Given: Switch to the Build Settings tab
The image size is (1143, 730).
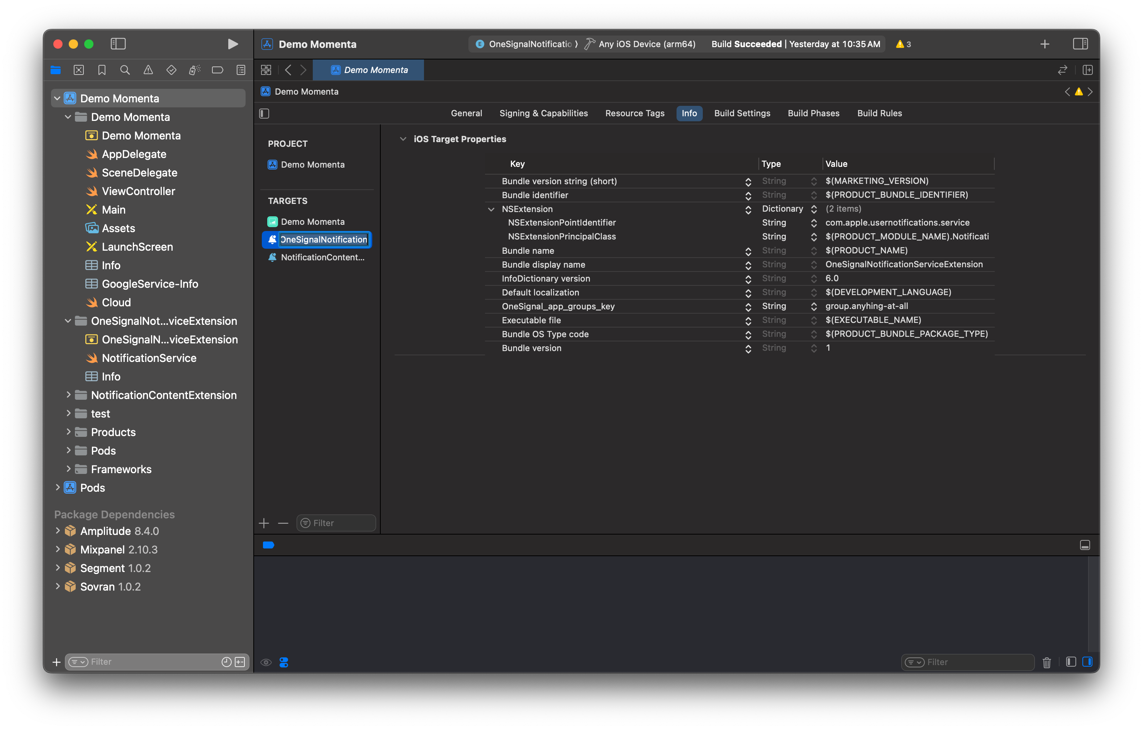Looking at the screenshot, I should 742,114.
